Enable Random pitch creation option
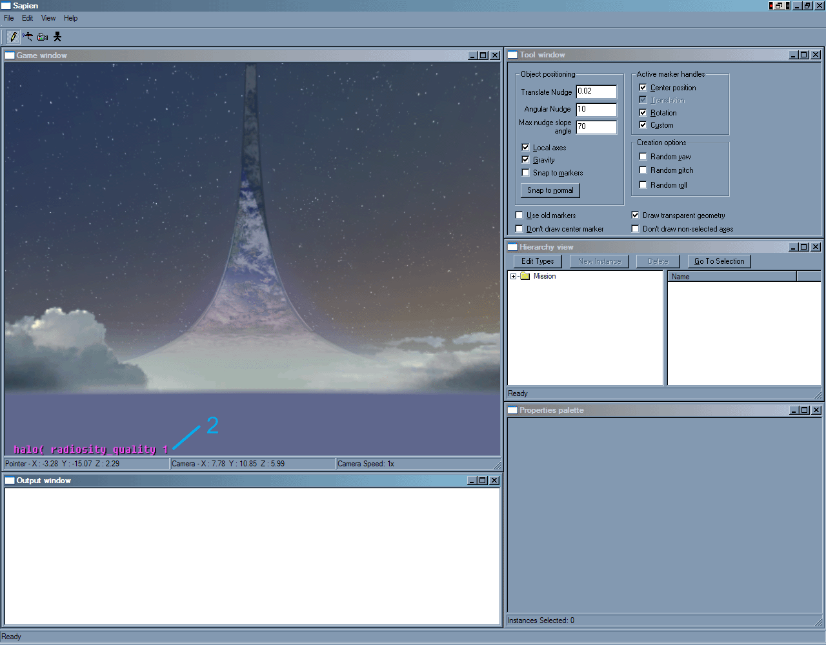Viewport: 826px width, 645px height. [643, 170]
